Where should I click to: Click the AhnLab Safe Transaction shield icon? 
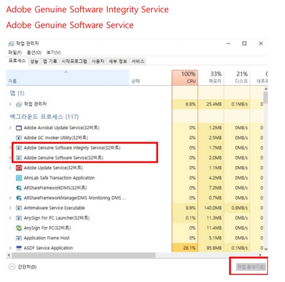coord(19,178)
